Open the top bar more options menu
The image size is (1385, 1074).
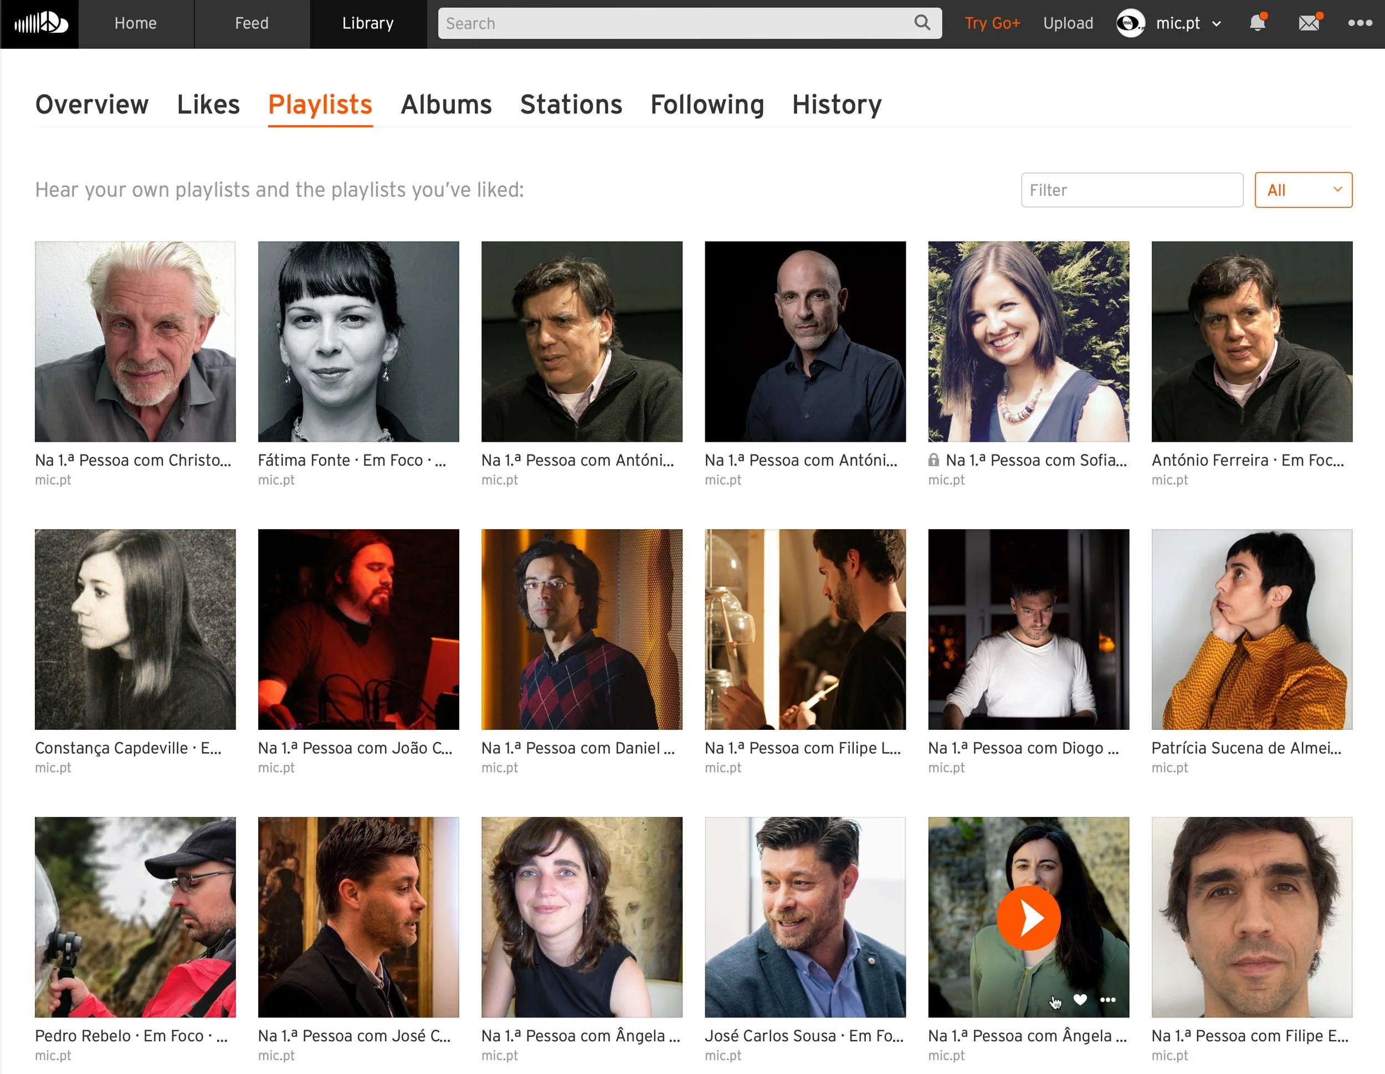(1360, 23)
